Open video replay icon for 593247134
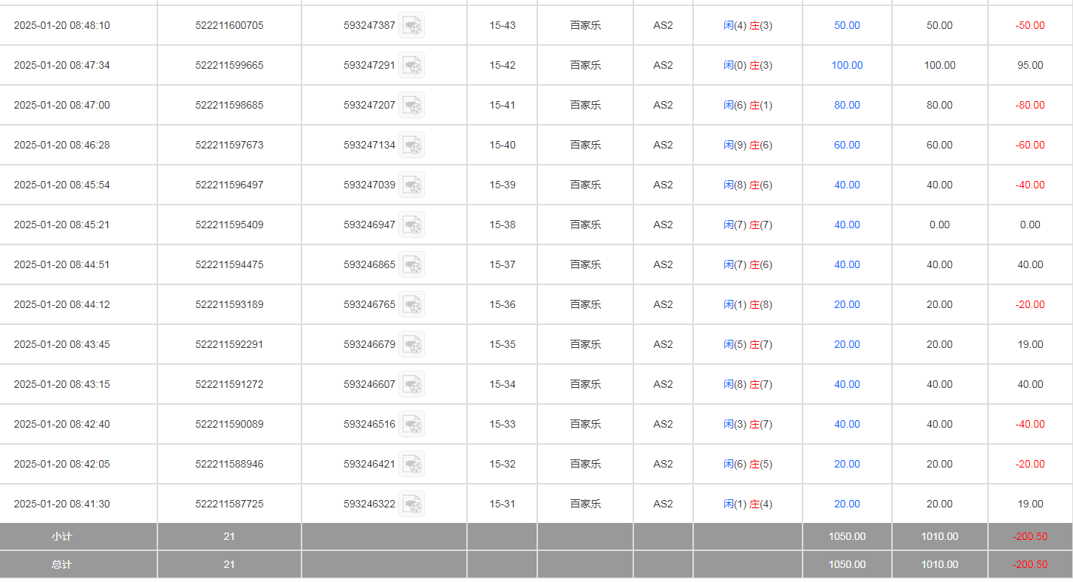 pyautogui.click(x=412, y=145)
